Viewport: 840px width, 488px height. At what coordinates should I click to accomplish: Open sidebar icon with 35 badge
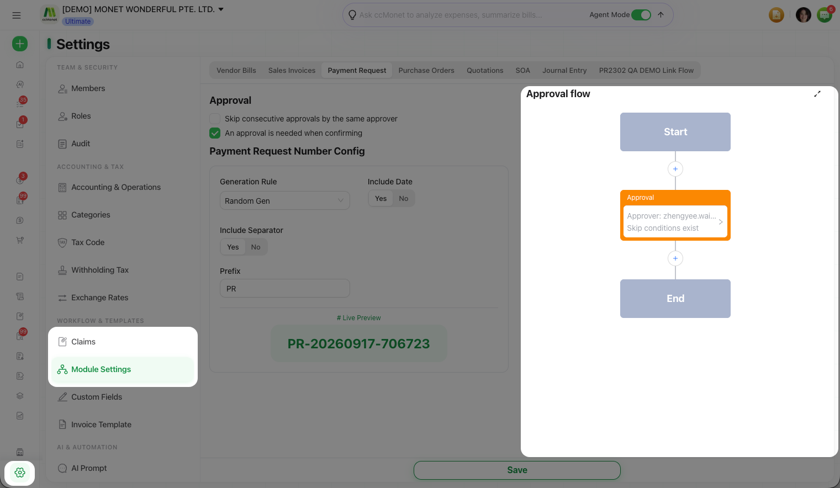point(20,103)
